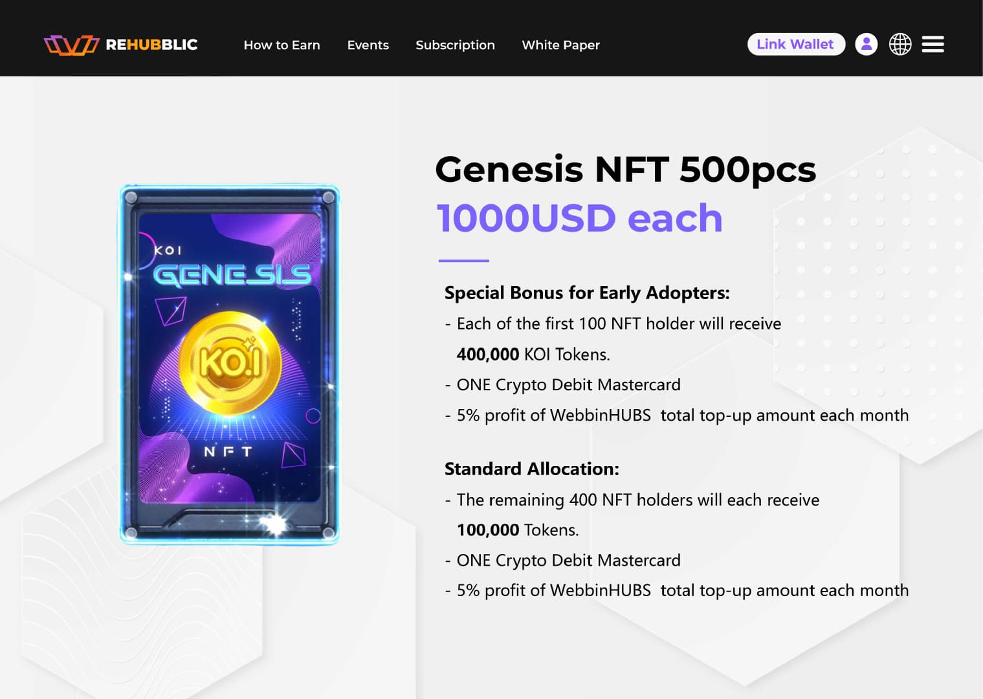The height and width of the screenshot is (699, 983).
Task: Open the White Paper link
Action: [560, 45]
